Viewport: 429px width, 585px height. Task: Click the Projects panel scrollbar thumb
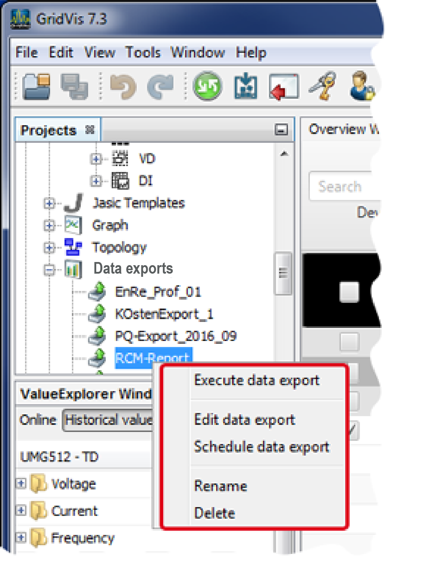pyautogui.click(x=283, y=273)
